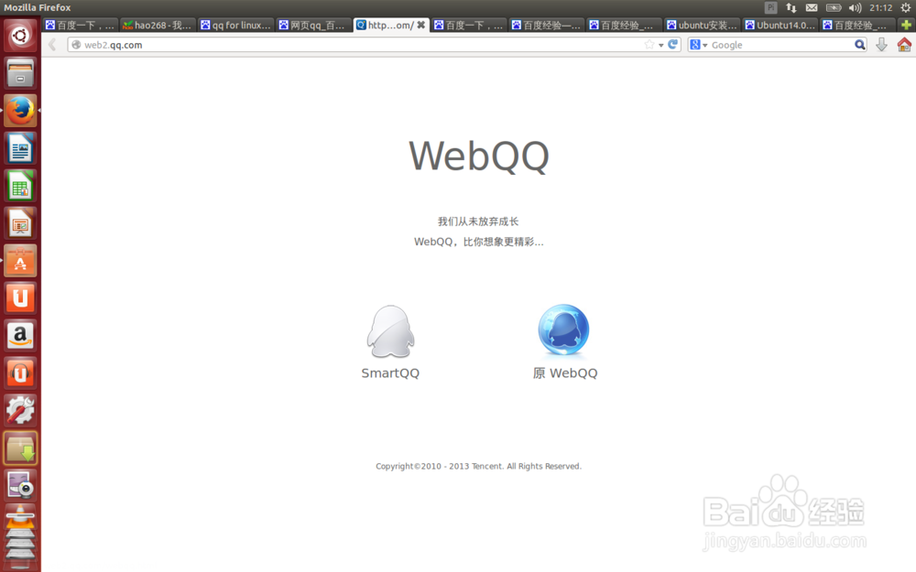Open the package installer launcher icon
This screenshot has height=572, width=916.
point(20,448)
